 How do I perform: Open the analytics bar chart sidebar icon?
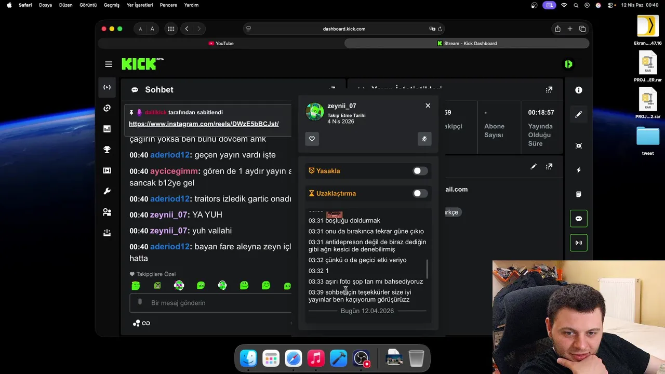click(x=107, y=129)
